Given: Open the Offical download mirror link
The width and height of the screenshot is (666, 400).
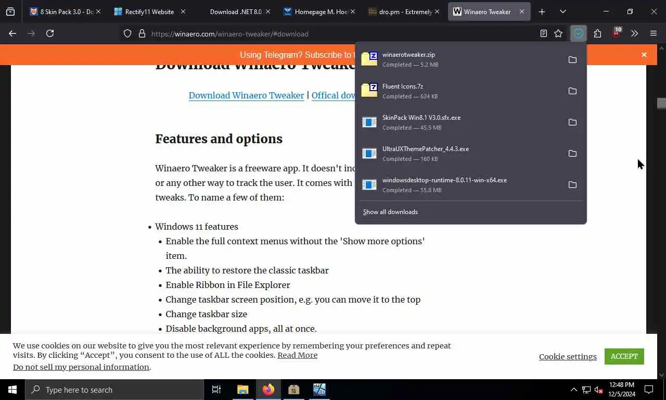Looking at the screenshot, I should tap(334, 95).
